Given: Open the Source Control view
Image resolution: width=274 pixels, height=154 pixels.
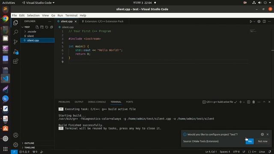Looking at the screenshot, I should point(15,42).
